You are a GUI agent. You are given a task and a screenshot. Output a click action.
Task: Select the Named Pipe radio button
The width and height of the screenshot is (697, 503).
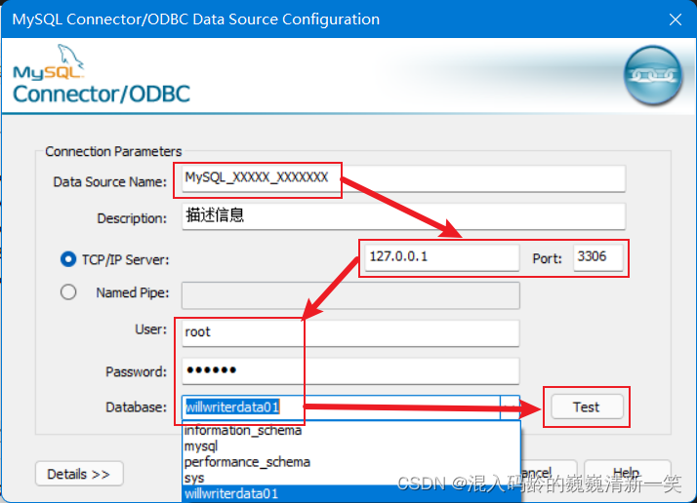pyautogui.click(x=68, y=292)
